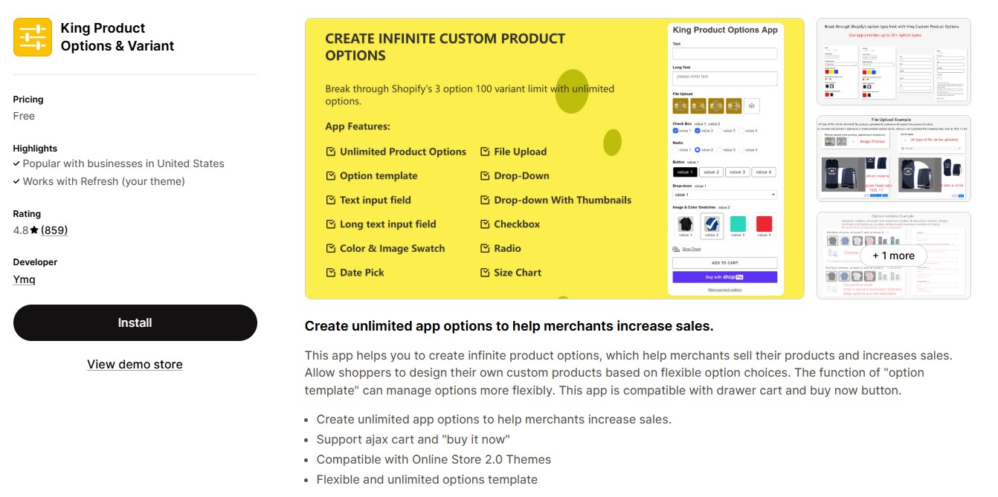Screen dimensions: 998x497
Task: Visit the Ymq developer link
Action: 24,279
